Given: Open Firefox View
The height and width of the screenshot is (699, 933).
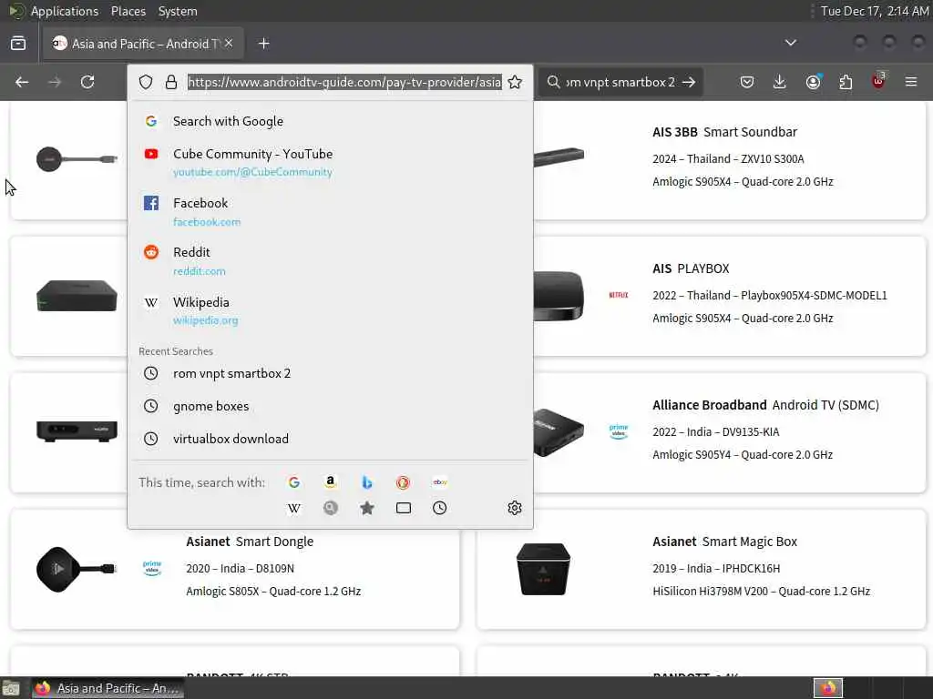Looking at the screenshot, I should click(18, 44).
